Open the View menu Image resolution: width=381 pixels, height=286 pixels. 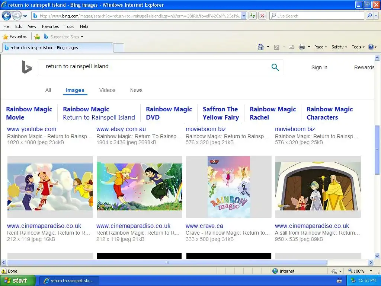32,26
